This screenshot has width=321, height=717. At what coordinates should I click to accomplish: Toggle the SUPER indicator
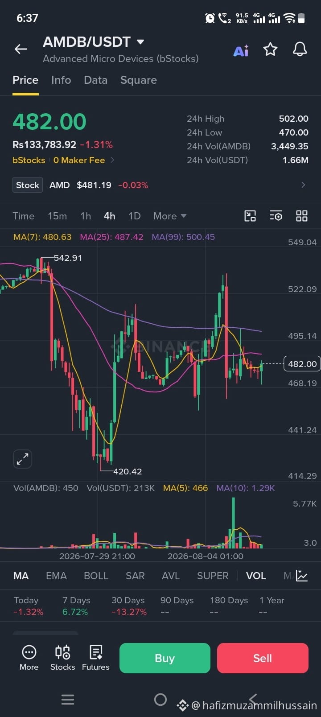(x=213, y=576)
